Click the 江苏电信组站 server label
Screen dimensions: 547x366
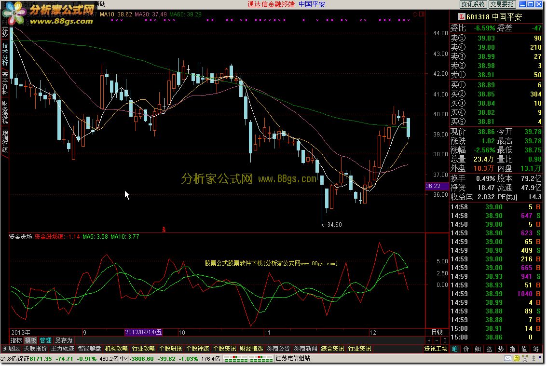click(x=293, y=358)
